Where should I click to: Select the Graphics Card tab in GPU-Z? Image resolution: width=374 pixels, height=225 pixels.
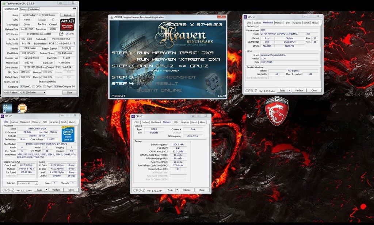11,9
